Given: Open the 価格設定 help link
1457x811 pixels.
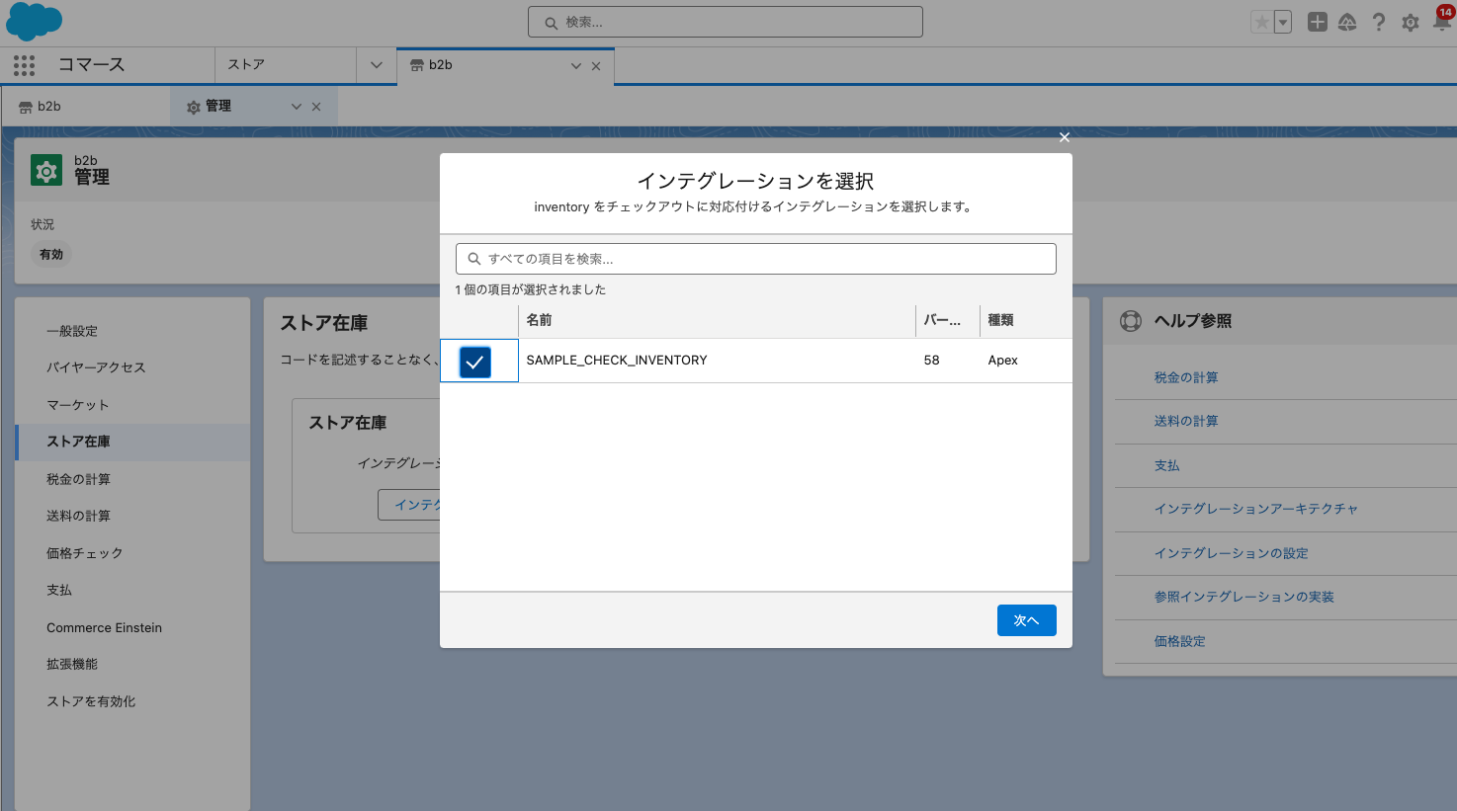Looking at the screenshot, I should pyautogui.click(x=1182, y=641).
